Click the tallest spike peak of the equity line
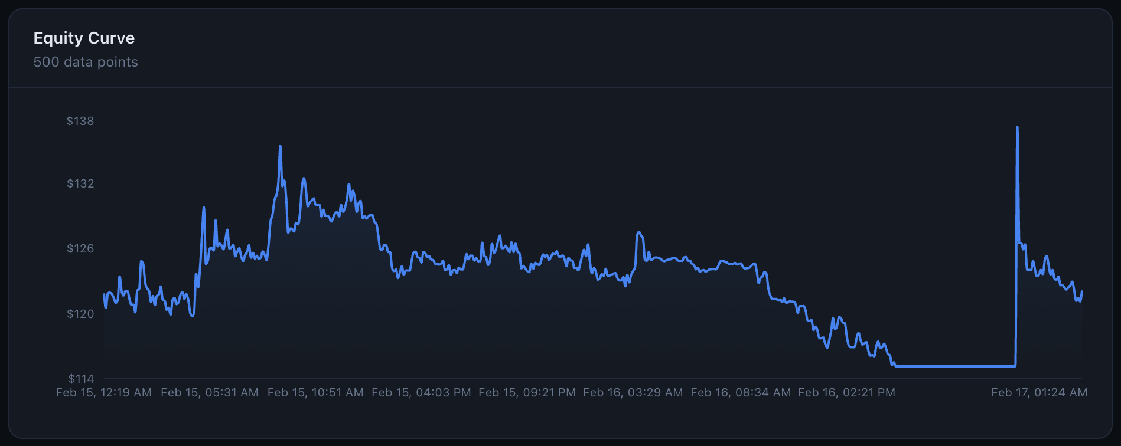The height and width of the screenshot is (446, 1121). point(1017,127)
